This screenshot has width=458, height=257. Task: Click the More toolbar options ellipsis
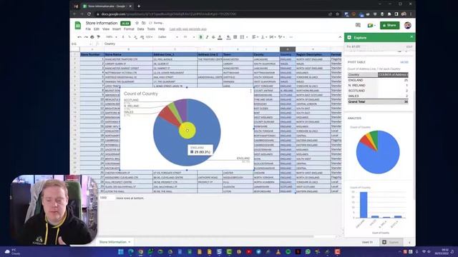click(x=291, y=37)
